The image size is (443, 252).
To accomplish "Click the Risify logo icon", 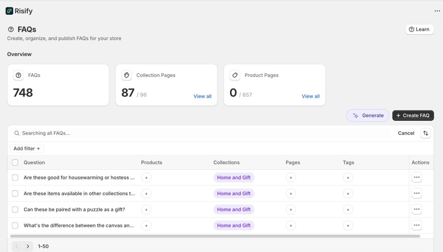I will click(9, 11).
